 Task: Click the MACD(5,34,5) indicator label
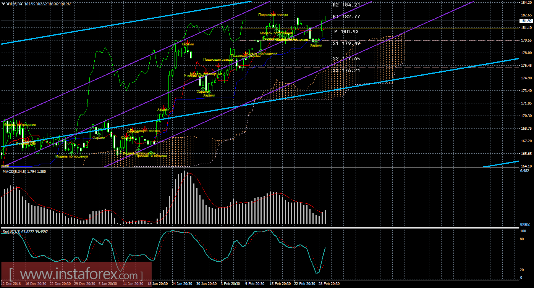pyautogui.click(x=15, y=172)
